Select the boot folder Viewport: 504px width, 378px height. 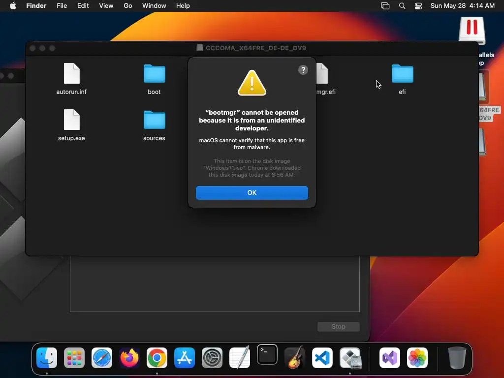154,79
